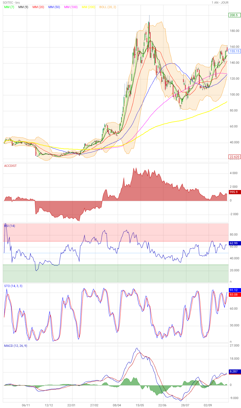Select the MM (7) legend label
This screenshot has height=408, width=241.
click(9, 7)
